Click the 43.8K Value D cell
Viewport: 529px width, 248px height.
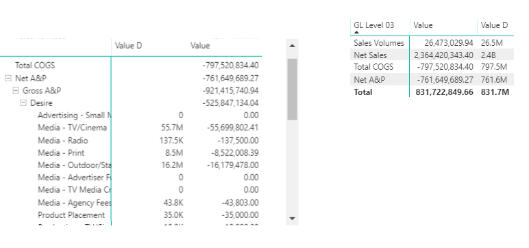(x=173, y=203)
